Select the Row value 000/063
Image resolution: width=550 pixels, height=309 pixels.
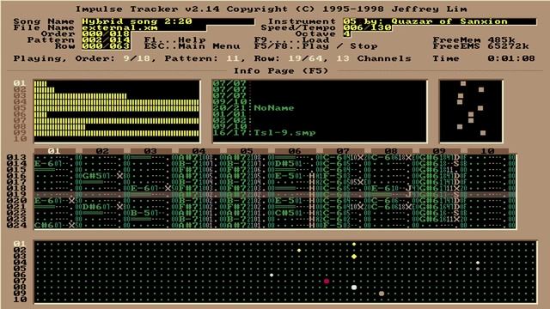107,46
